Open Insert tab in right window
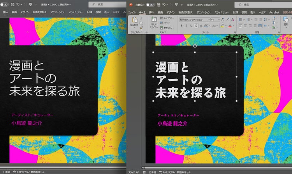292x174 pixels. click(151, 12)
